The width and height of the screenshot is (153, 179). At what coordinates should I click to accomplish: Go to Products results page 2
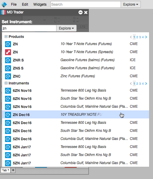(137, 37)
